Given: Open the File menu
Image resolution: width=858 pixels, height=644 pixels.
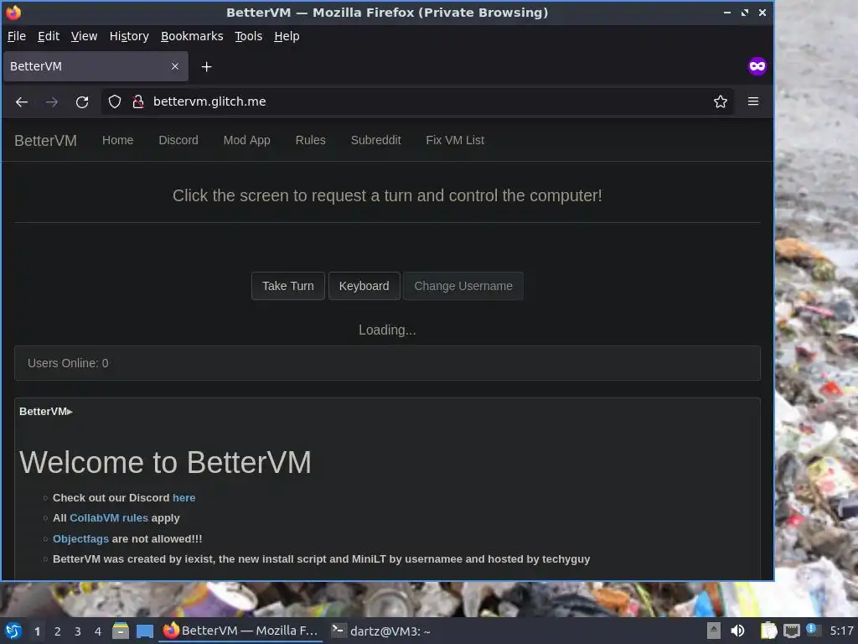Looking at the screenshot, I should (x=17, y=36).
